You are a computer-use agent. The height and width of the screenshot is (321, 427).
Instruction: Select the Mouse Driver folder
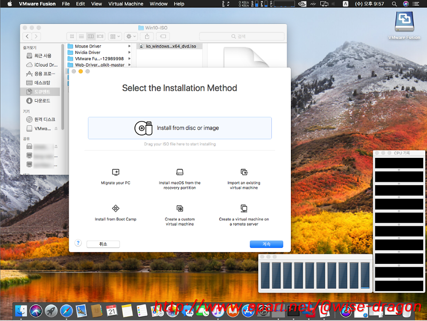[99, 46]
